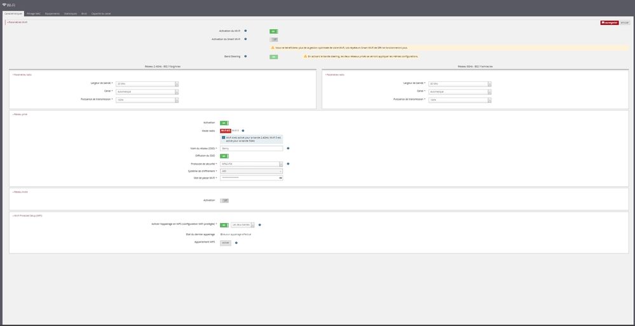The height and width of the screenshot is (326, 635).
Task: Enable the Smart Wi-Fi toggle
Action: coord(273,39)
